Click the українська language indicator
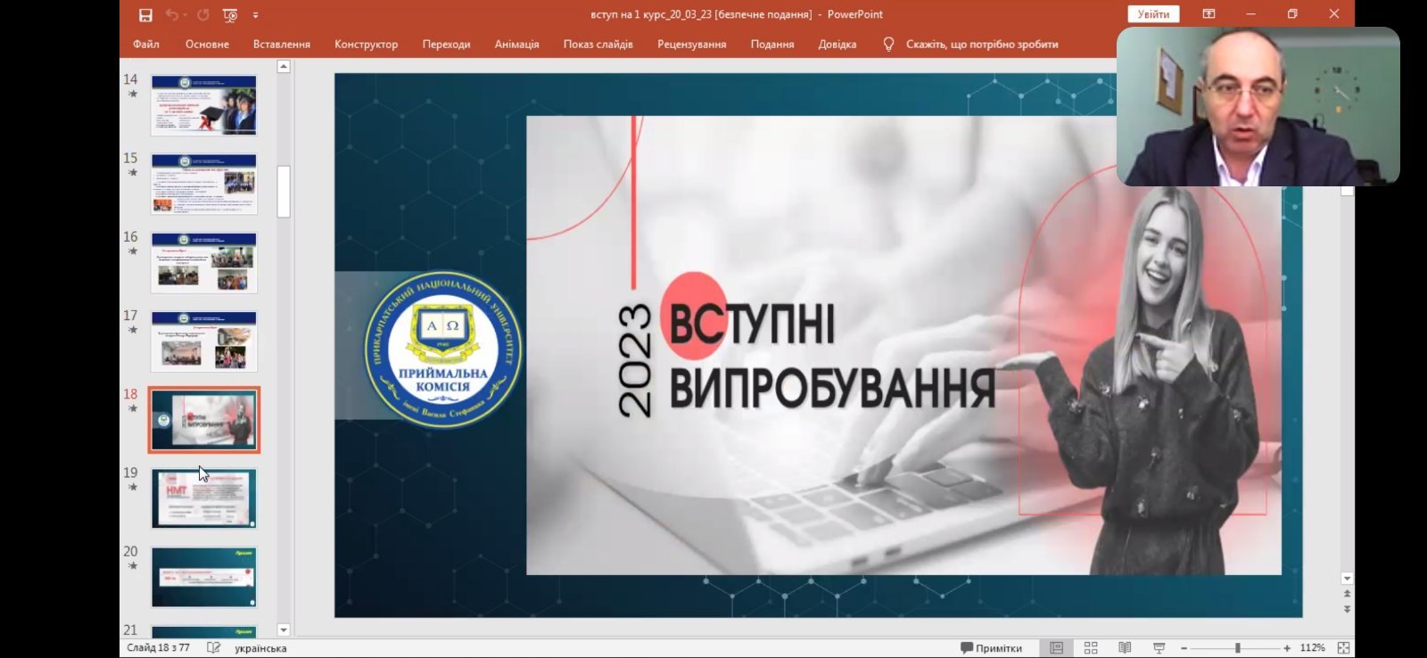Image resolution: width=1427 pixels, height=658 pixels. click(260, 648)
